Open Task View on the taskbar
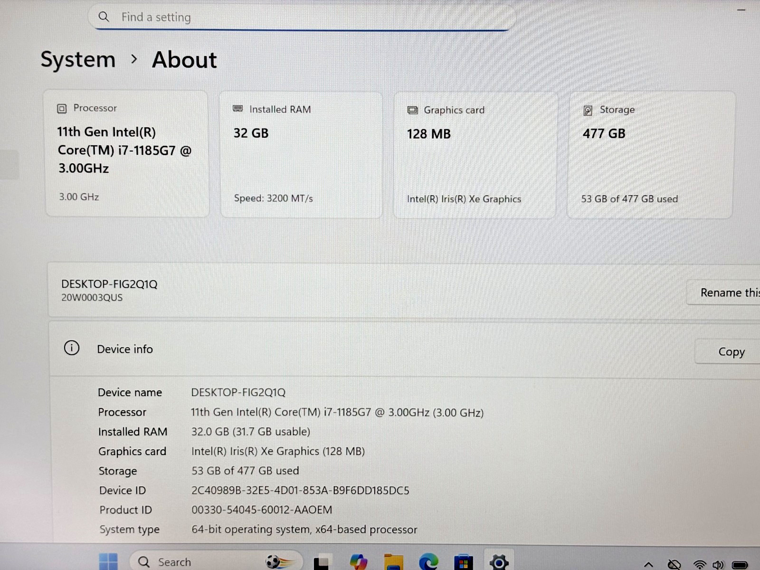The width and height of the screenshot is (760, 570). click(x=322, y=562)
